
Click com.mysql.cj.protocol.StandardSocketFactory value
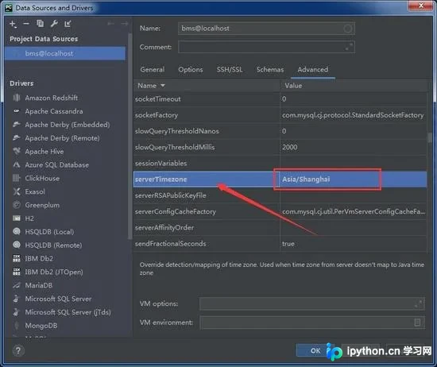point(353,115)
